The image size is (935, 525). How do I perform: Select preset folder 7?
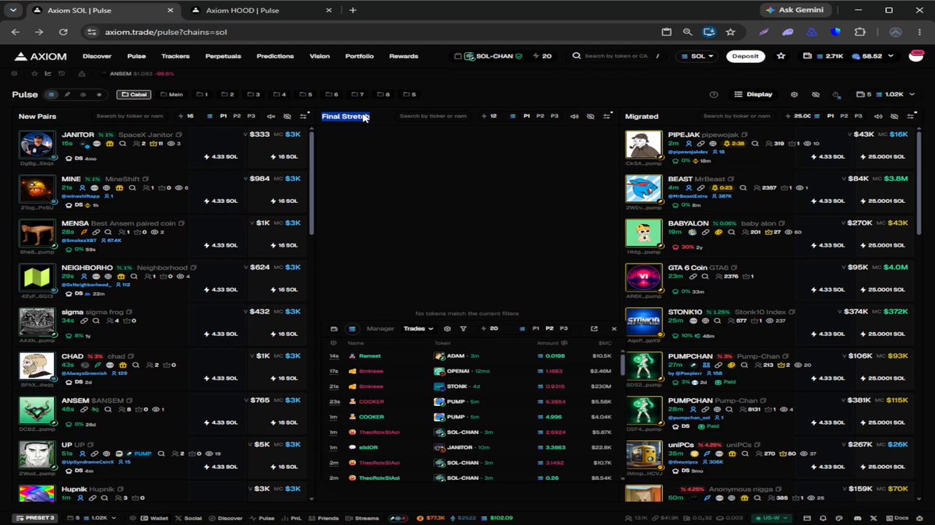[358, 94]
